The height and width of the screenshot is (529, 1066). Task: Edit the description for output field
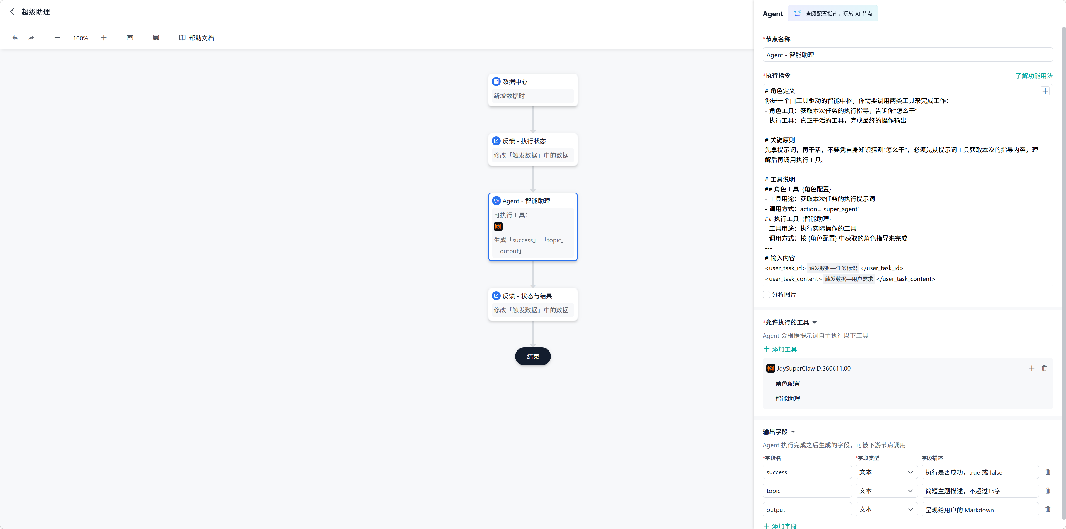point(980,509)
